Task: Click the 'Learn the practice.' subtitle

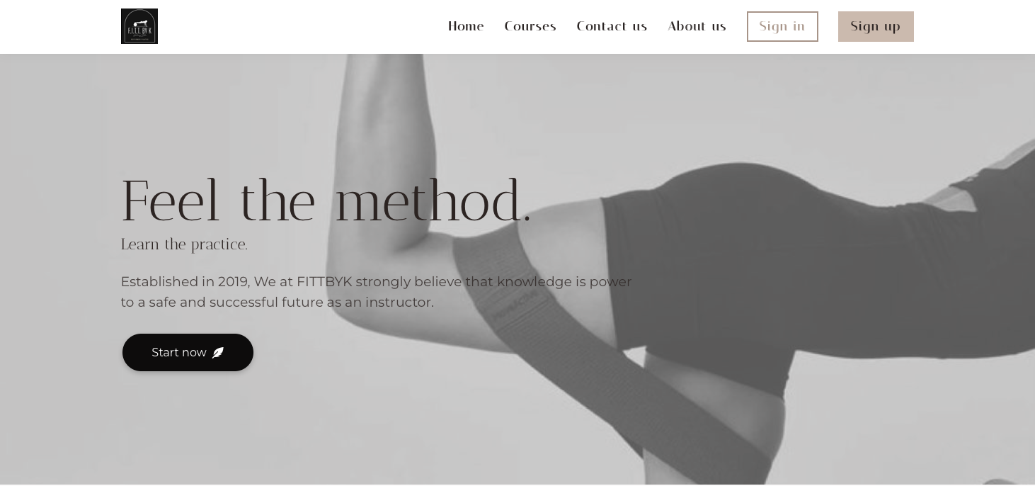Action: (x=184, y=244)
